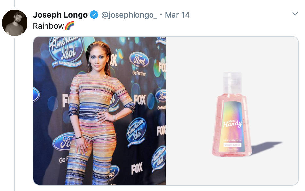The image size is (305, 191).
Task: Click the divider line between the two photos
Action: (x=165, y=111)
